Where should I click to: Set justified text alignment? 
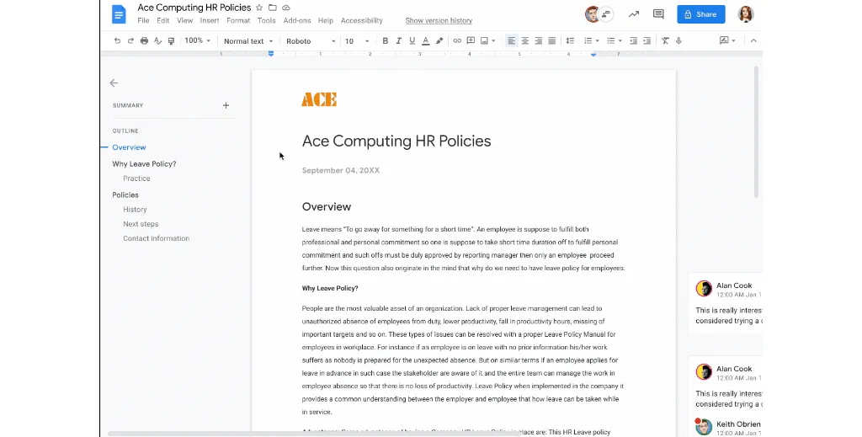(x=552, y=40)
